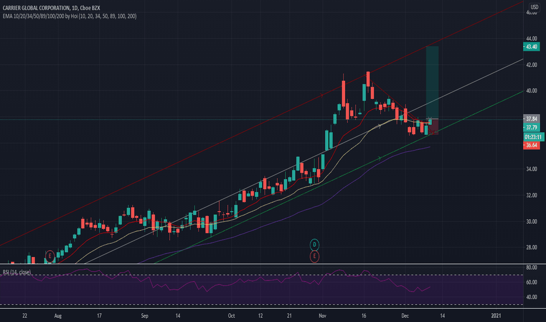This screenshot has width=546, height=322.
Task: Select the green long position profit zone
Action: (x=432, y=83)
